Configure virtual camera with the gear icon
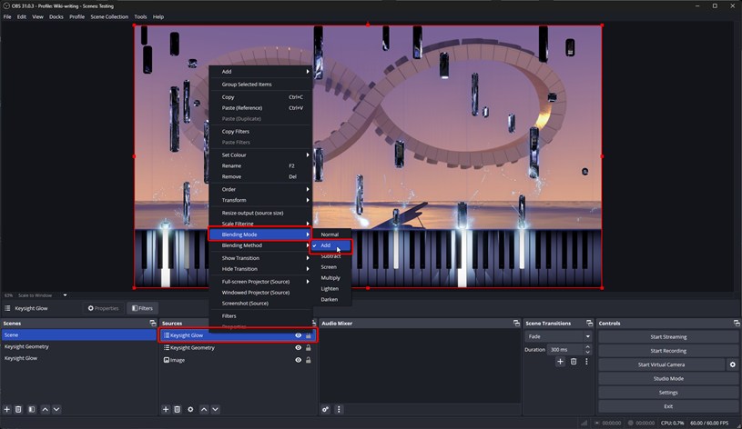 pos(733,364)
